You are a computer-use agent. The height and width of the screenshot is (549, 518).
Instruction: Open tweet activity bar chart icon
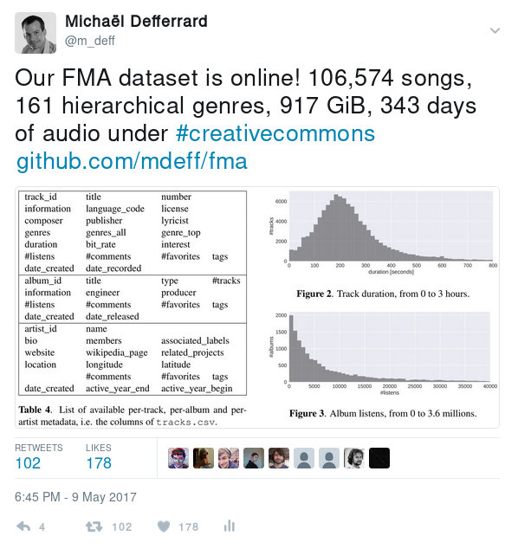(230, 526)
